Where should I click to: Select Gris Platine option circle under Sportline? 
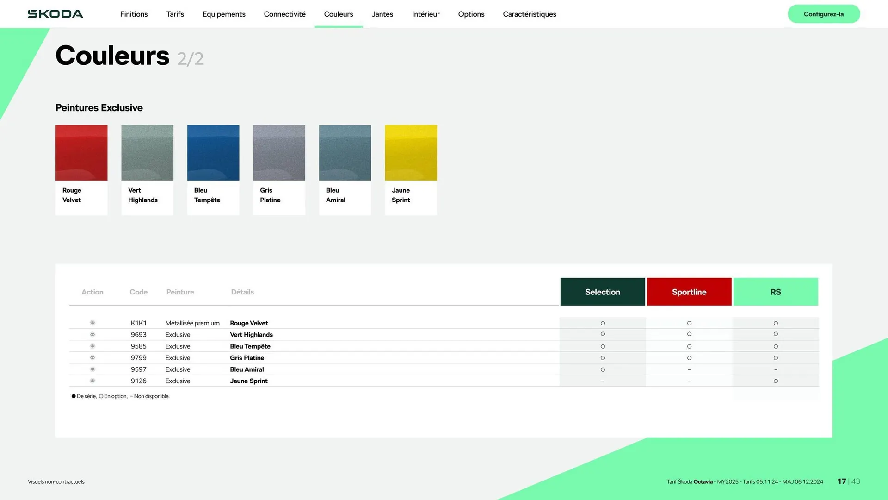(x=689, y=358)
